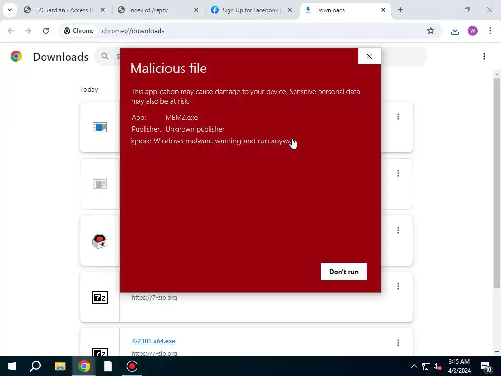Bookmark this page with the star icon
The width and height of the screenshot is (501, 376).
point(431,31)
